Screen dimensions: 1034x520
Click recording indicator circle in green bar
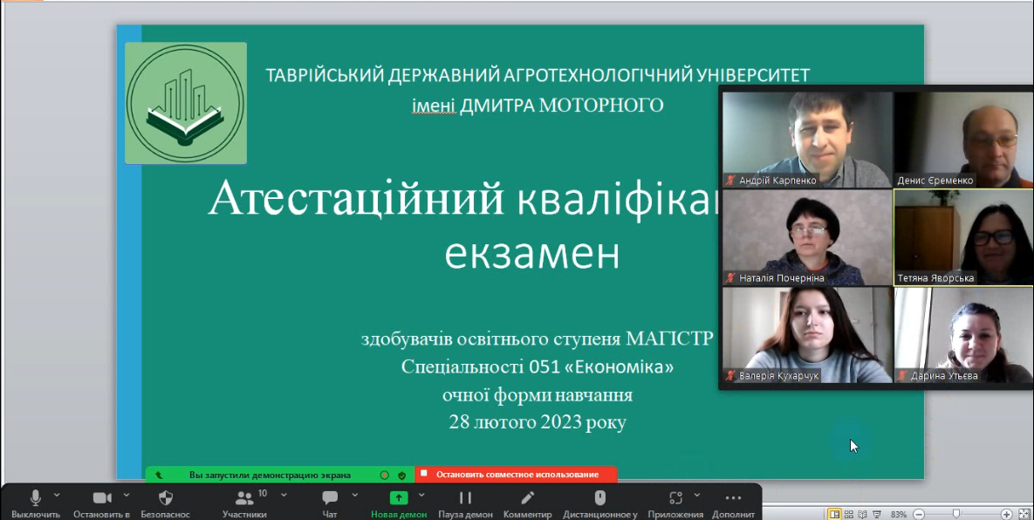click(x=385, y=475)
